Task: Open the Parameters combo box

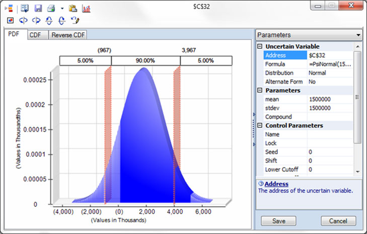Action: pyautogui.click(x=309, y=35)
